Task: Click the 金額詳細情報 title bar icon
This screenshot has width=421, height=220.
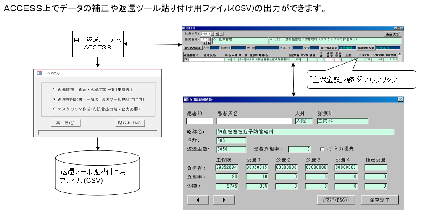Action: [186, 99]
